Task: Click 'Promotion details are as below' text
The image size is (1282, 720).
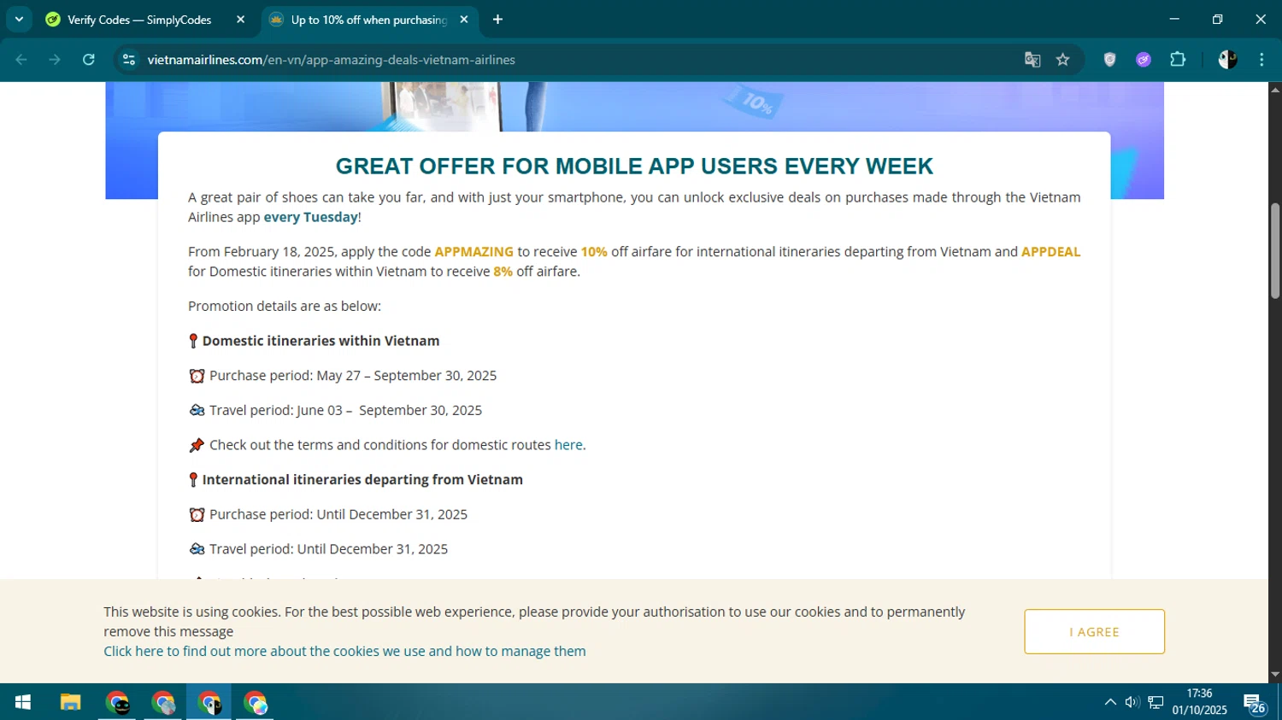Action: (285, 306)
